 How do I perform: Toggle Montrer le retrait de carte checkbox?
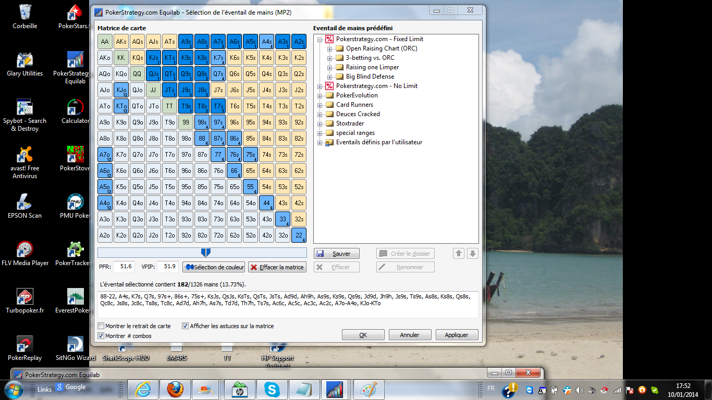tap(101, 326)
